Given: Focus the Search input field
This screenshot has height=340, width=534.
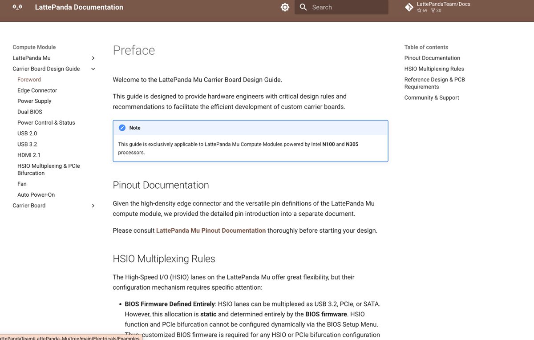Looking at the screenshot, I should (x=341, y=7).
